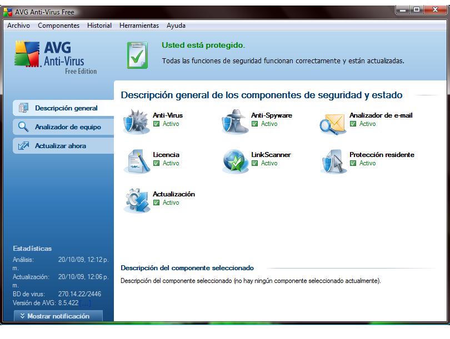
Task: Select the LinkScanner component label
Action: (271, 155)
